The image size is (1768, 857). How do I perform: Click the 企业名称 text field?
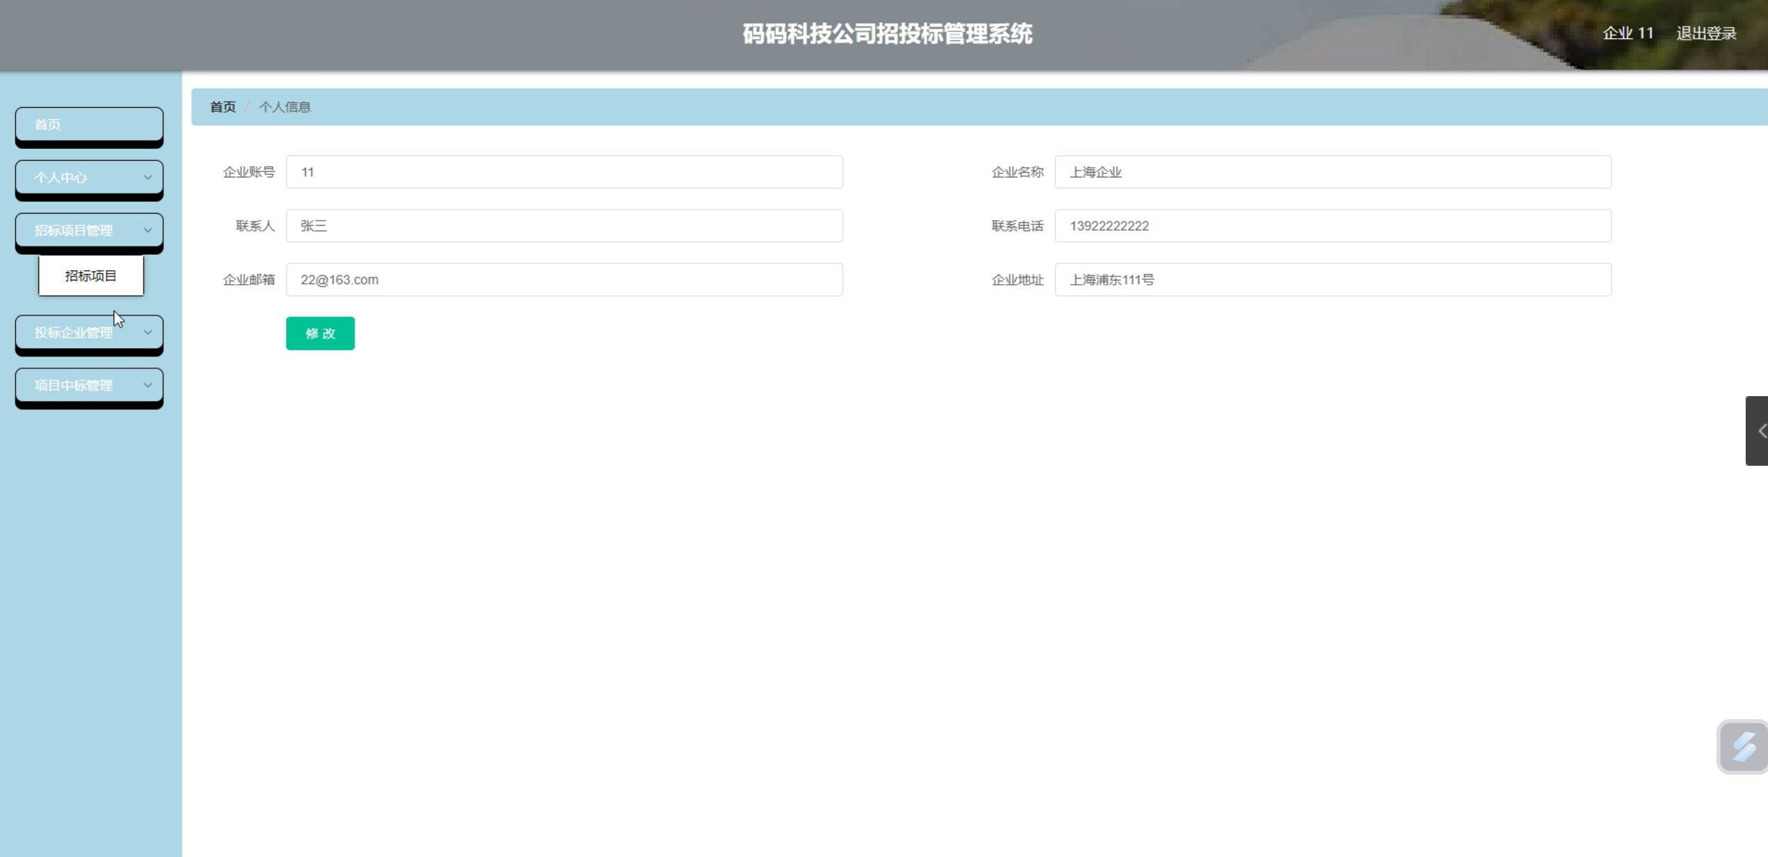pyautogui.click(x=1332, y=172)
